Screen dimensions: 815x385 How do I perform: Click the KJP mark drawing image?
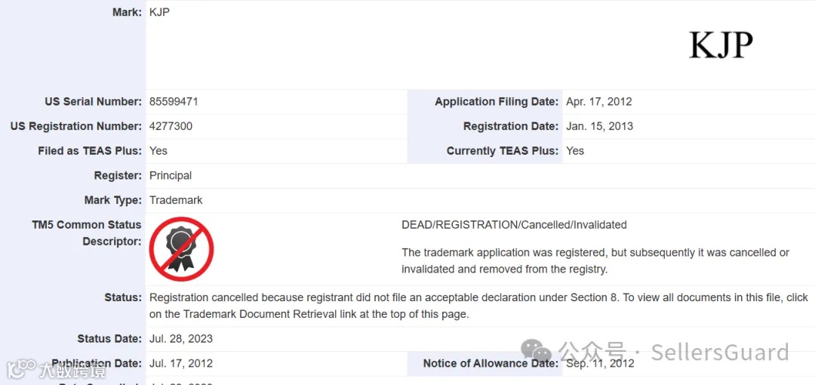pyautogui.click(x=721, y=46)
